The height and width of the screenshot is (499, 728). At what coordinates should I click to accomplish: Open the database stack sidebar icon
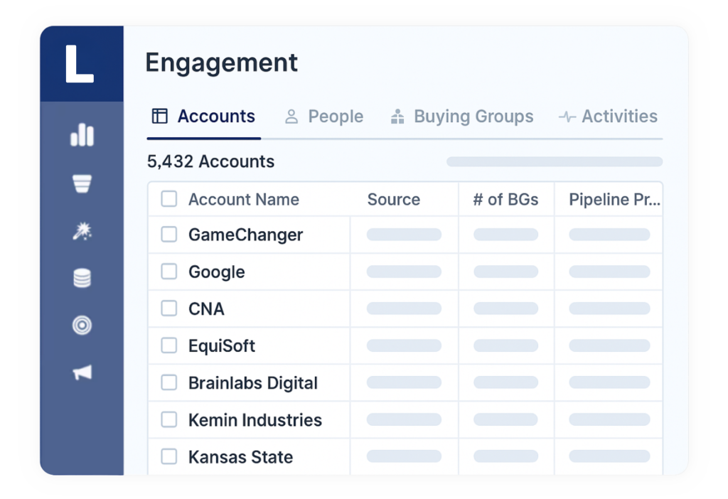(x=82, y=279)
